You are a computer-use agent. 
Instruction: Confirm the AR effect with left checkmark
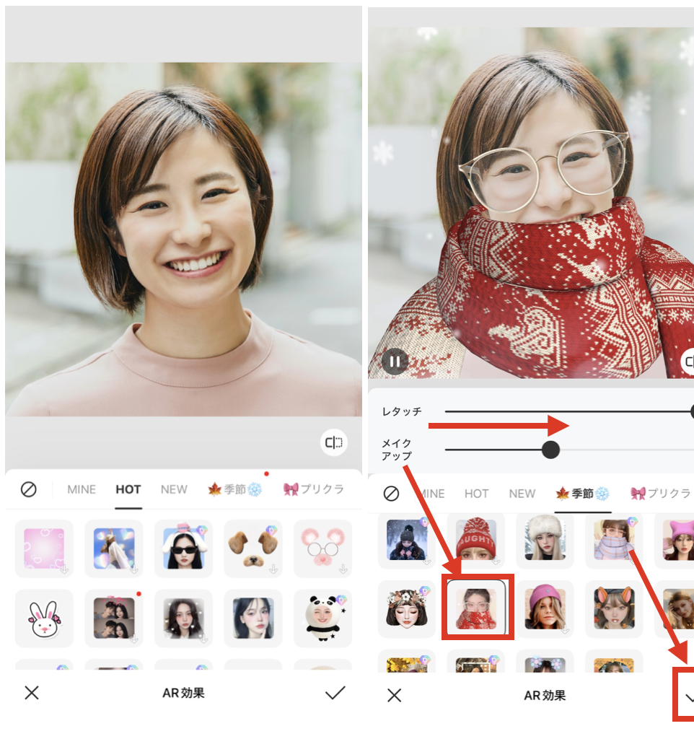[335, 693]
